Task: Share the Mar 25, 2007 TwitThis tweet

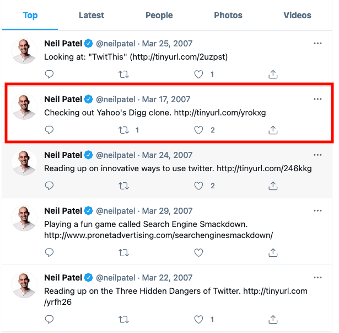Action: (x=273, y=75)
